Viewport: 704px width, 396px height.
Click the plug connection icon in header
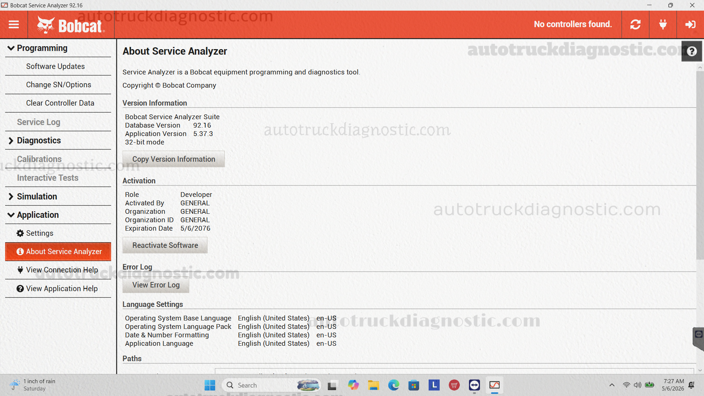tap(663, 25)
